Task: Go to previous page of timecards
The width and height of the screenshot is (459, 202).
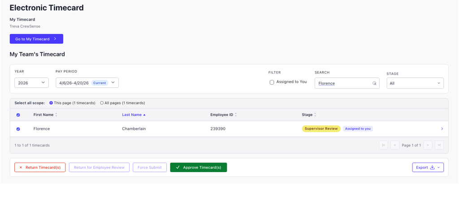Action: 395,145
